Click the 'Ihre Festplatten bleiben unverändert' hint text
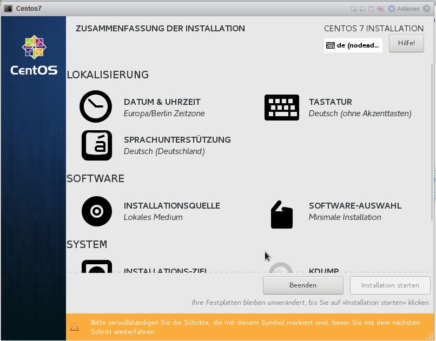The image size is (436, 341). click(311, 303)
